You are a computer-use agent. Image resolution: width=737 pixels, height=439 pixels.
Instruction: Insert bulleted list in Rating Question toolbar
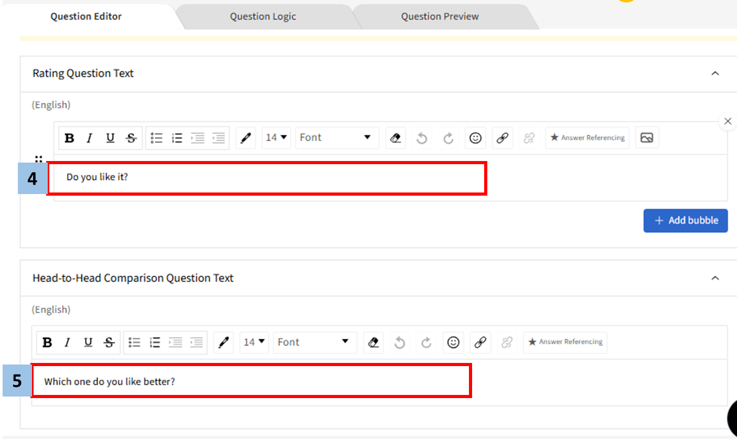tap(156, 138)
